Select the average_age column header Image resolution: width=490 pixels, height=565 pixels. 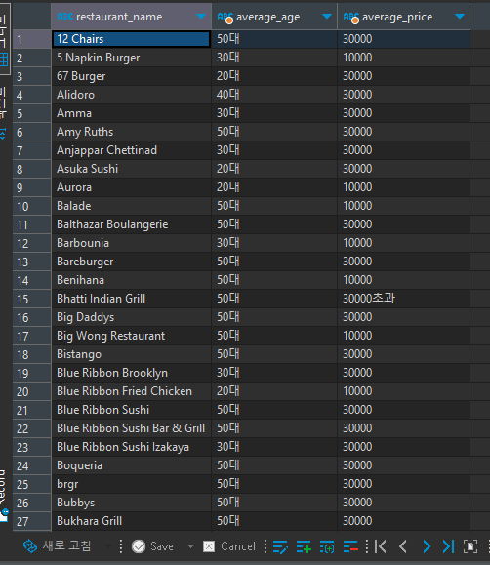click(x=274, y=17)
